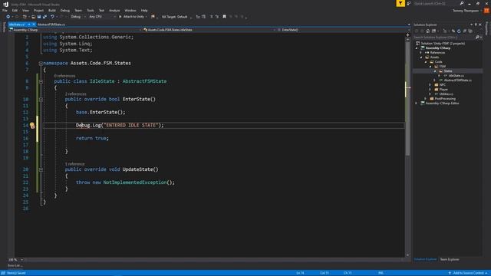The image size is (491, 276).
Task: Click the Undo toolbar icon
Action: [x=52, y=17]
